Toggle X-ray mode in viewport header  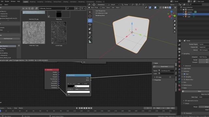click(160, 7)
